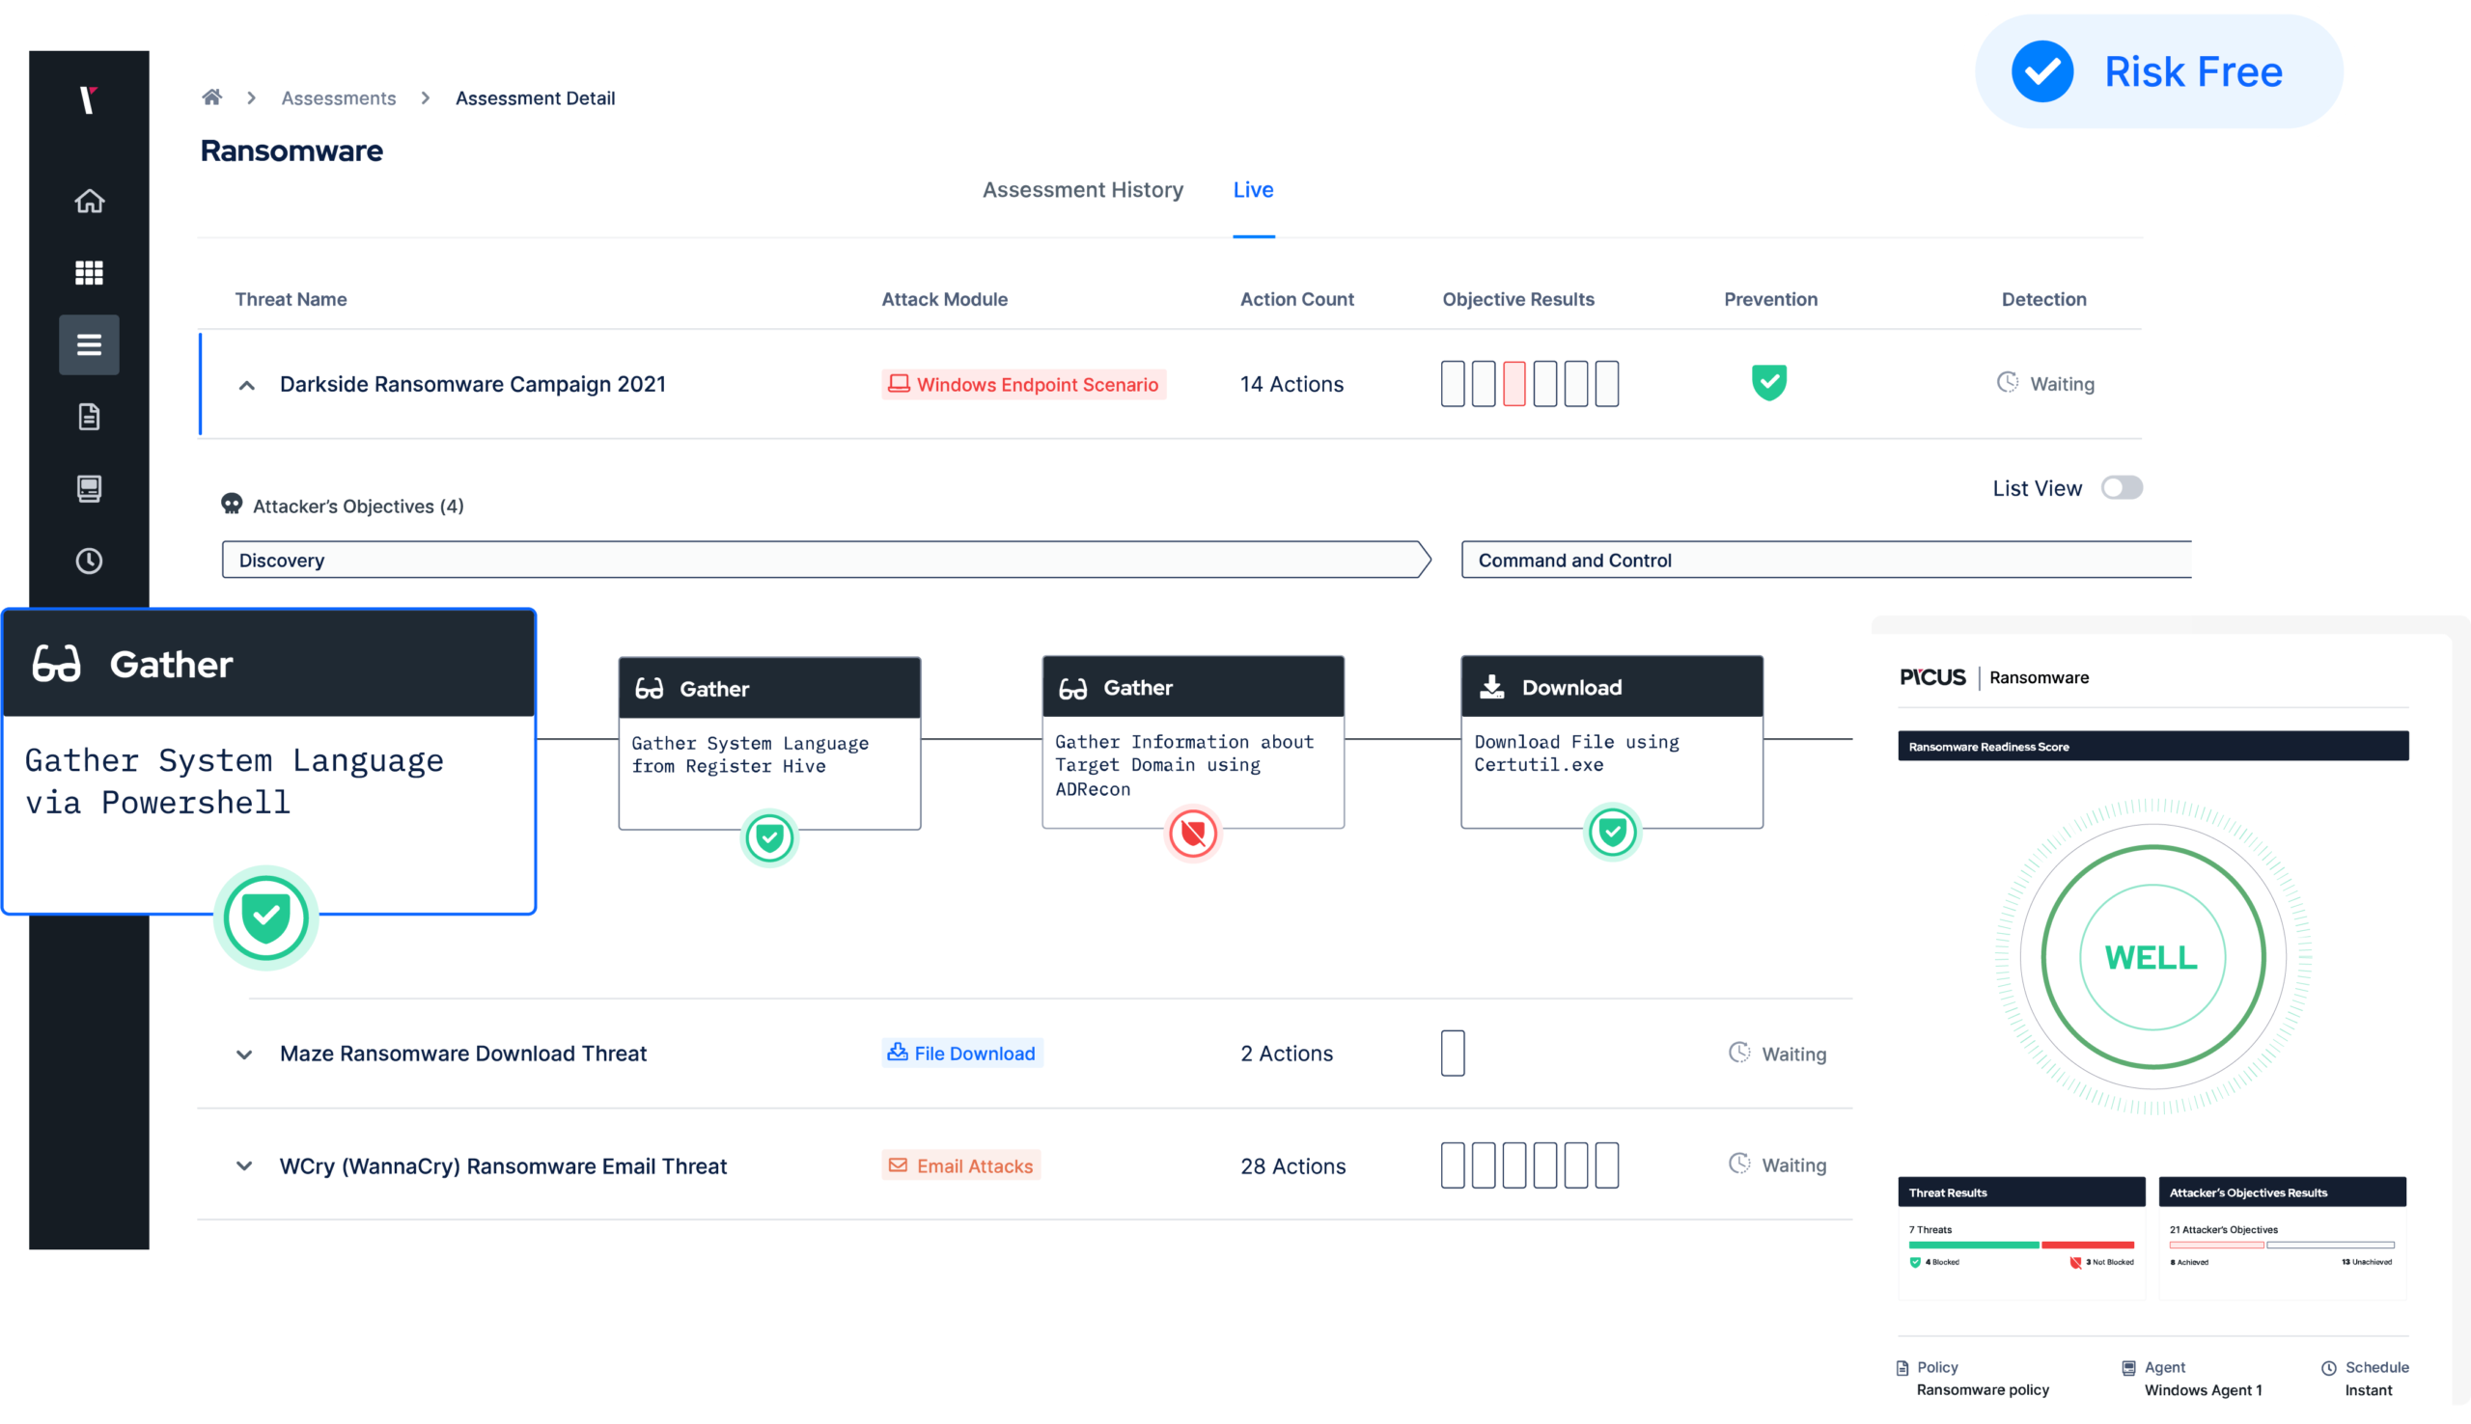Screen dimensions: 2471x1424
Task: Click the Darkside prevention green shield icon
Action: [1768, 382]
